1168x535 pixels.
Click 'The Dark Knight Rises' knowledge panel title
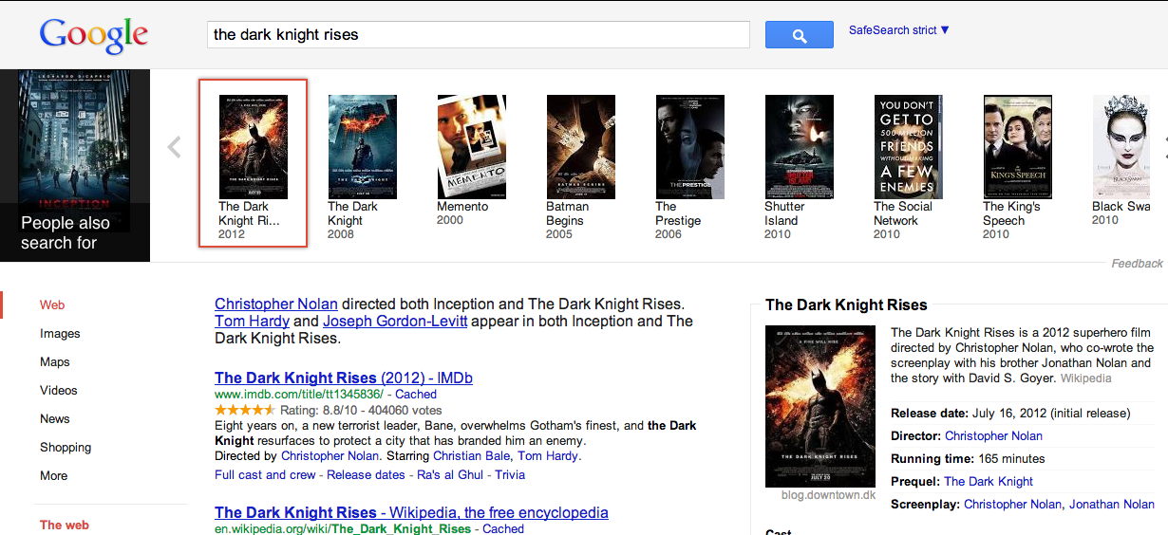coord(846,305)
